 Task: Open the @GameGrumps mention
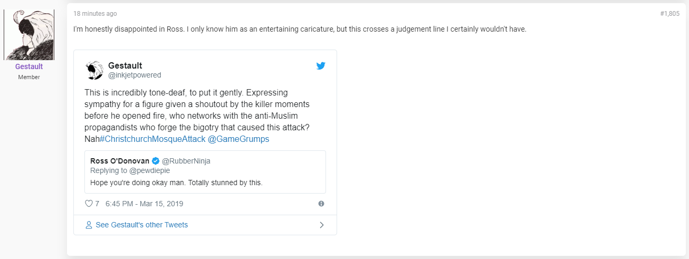(238, 139)
